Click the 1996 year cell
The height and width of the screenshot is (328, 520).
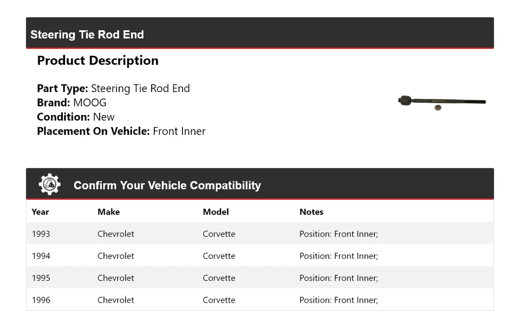pyautogui.click(x=41, y=300)
